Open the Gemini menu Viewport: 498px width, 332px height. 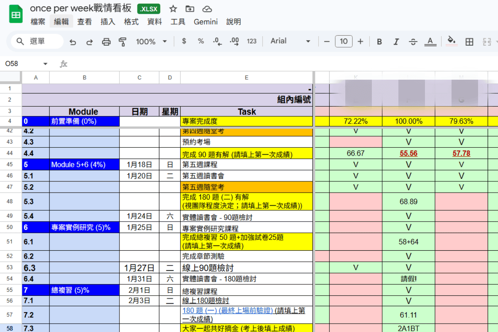pyautogui.click(x=205, y=22)
